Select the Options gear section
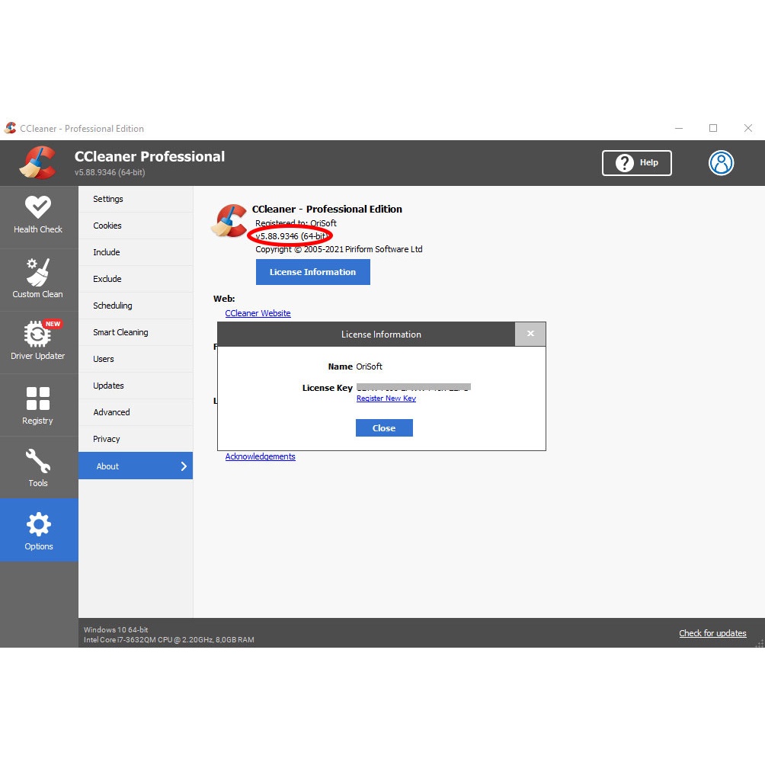This screenshot has width=765, height=765. click(x=38, y=530)
